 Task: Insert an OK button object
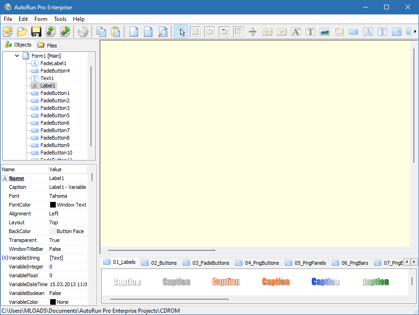pyautogui.click(x=267, y=32)
